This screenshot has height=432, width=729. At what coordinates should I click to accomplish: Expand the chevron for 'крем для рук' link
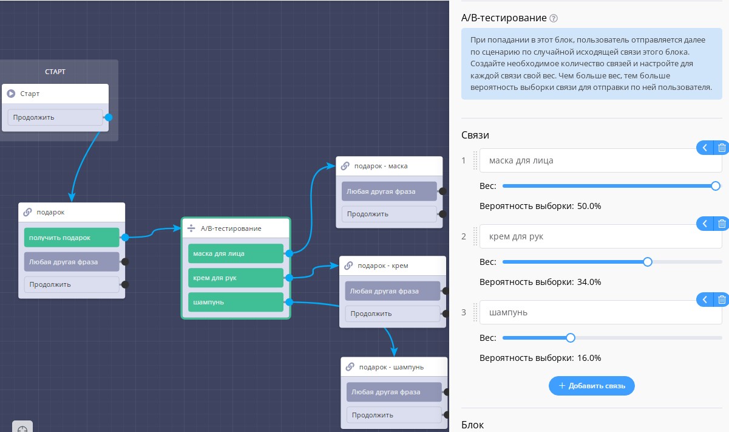pyautogui.click(x=705, y=224)
